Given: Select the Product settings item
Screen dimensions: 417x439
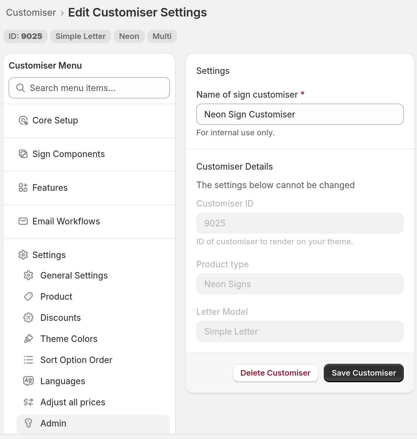Looking at the screenshot, I should [93, 297].
